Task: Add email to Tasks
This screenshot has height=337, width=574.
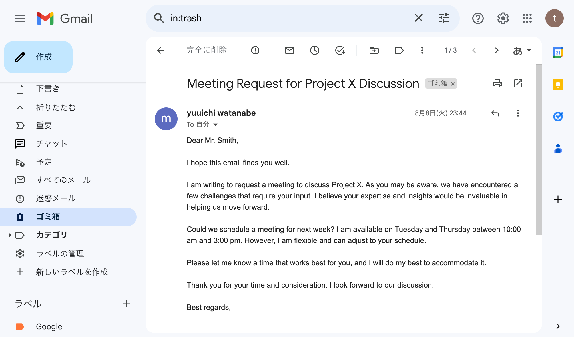Action: pyautogui.click(x=340, y=50)
